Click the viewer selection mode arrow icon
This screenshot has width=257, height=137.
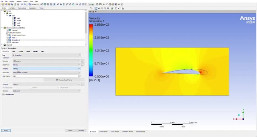coord(91,8)
